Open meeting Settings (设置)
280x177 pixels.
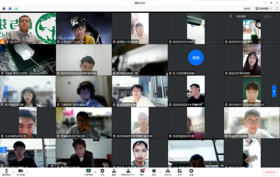pos(191,172)
